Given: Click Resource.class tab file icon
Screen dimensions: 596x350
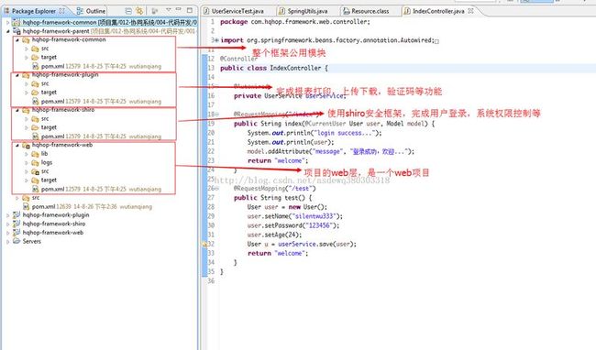Looking at the screenshot, I should click(347, 11).
